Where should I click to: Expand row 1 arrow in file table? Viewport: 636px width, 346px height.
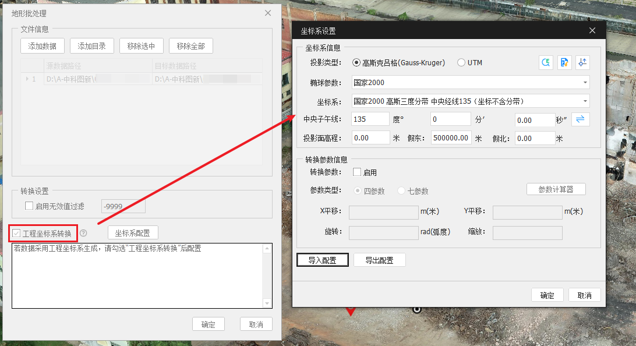pyautogui.click(x=27, y=79)
